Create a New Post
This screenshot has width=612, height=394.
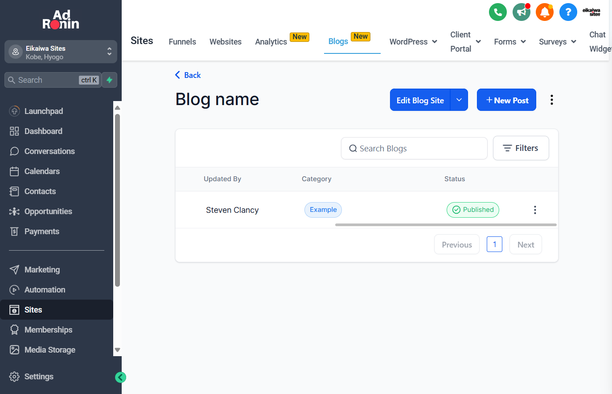[506, 100]
